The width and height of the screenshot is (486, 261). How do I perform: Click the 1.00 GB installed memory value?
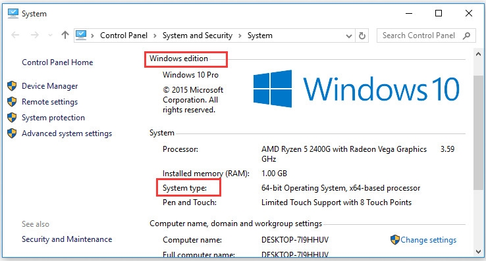[274, 174]
